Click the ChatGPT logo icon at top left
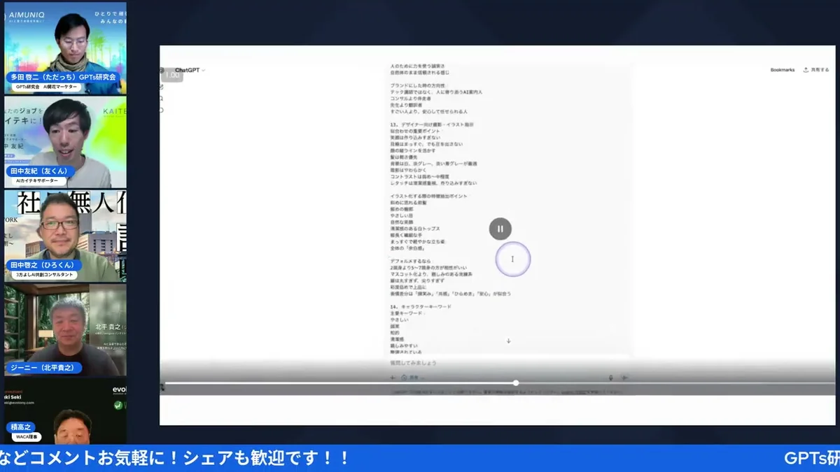Image resolution: width=840 pixels, height=472 pixels. click(x=161, y=70)
